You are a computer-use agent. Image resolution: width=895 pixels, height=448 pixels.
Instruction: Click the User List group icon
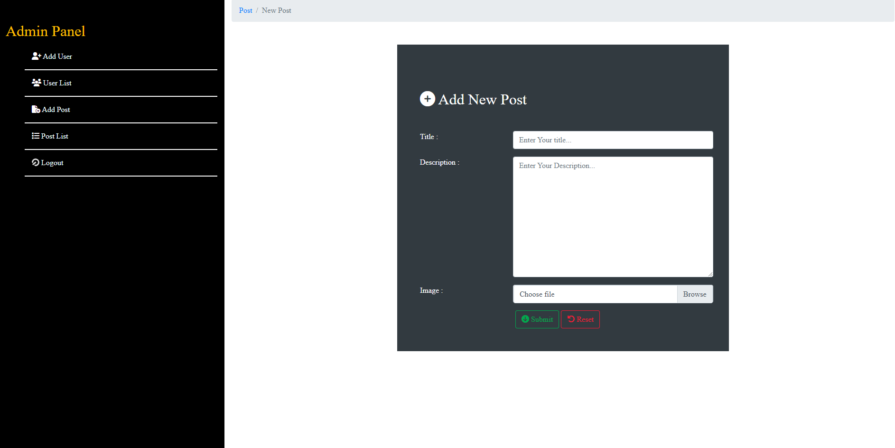point(36,83)
